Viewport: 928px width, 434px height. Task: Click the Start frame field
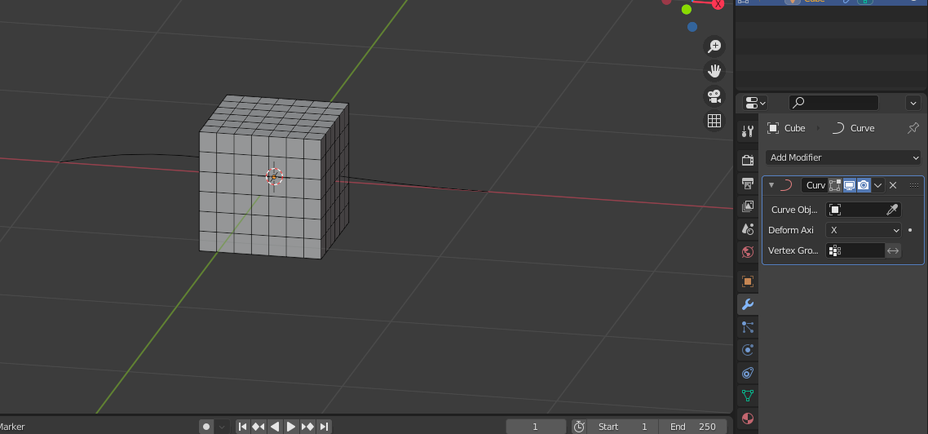[624, 427]
